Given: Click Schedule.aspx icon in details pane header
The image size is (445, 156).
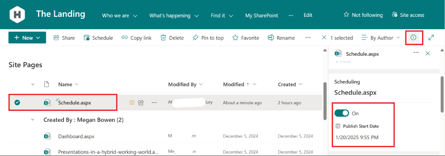Looking at the screenshot, I should coord(338,53).
